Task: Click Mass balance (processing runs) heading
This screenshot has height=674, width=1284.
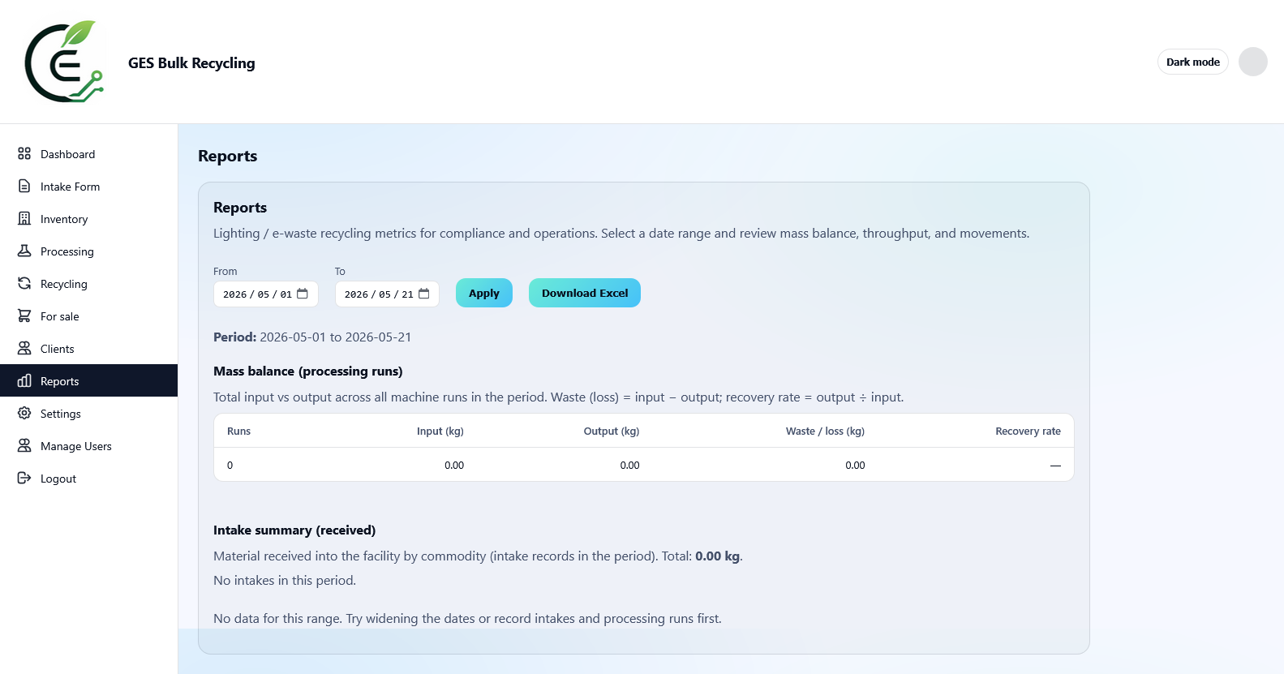Action: [308, 371]
